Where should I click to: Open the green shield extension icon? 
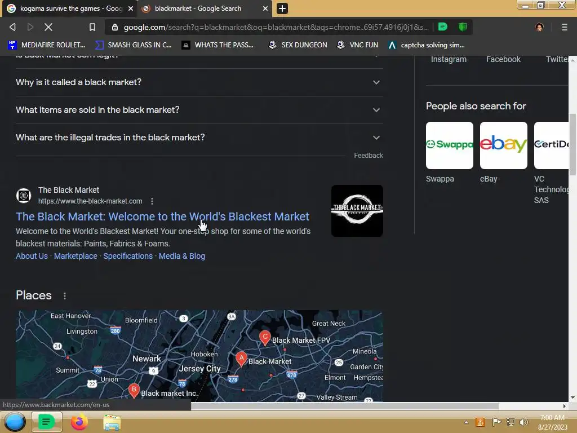click(x=463, y=26)
